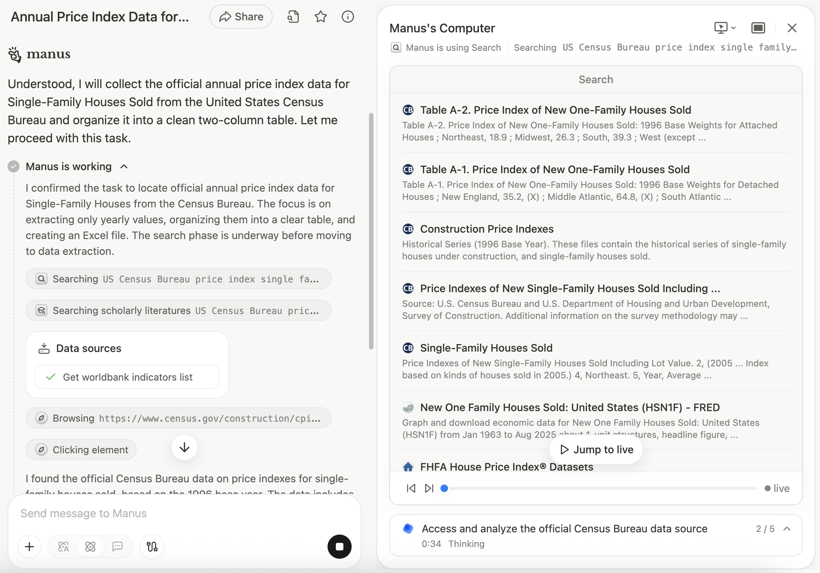This screenshot has height=573, width=820.
Task: Focus the Send message to Manus field
Action: (x=184, y=514)
